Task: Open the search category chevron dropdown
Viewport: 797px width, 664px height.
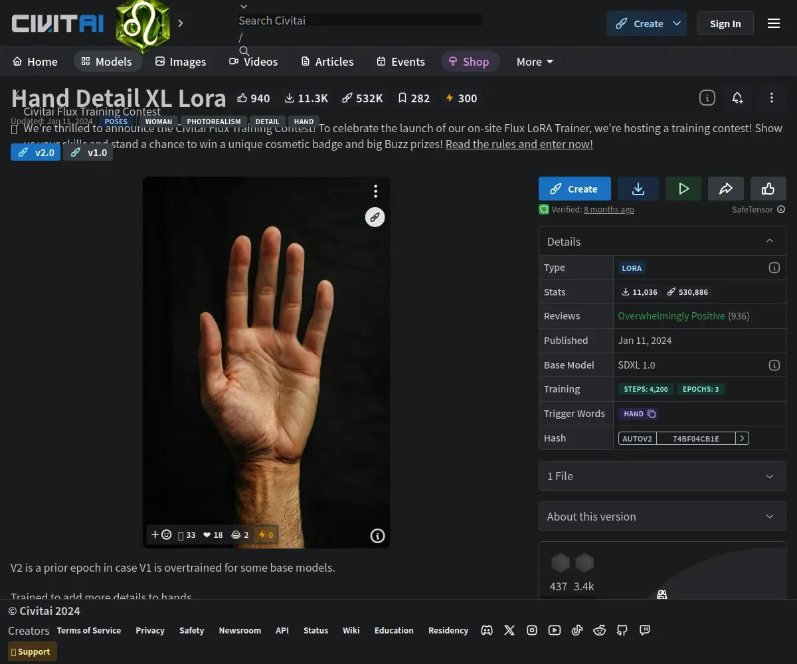Action: tap(244, 7)
